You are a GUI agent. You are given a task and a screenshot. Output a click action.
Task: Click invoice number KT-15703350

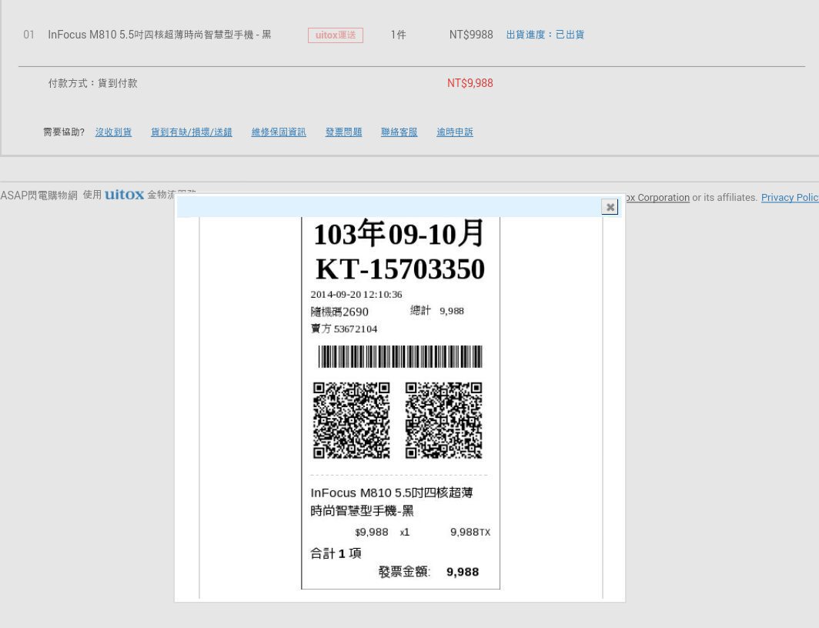[400, 269]
